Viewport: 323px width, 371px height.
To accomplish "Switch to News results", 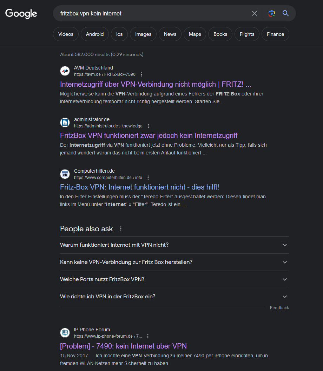I will (170, 34).
